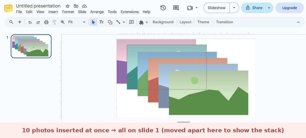Check cloud document status icon
The image size is (306, 138).
(84, 6)
